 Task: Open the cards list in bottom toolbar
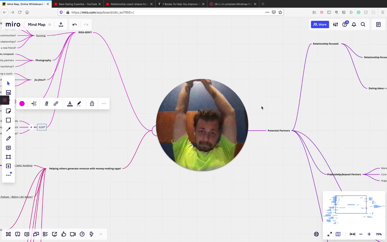(x=45, y=234)
